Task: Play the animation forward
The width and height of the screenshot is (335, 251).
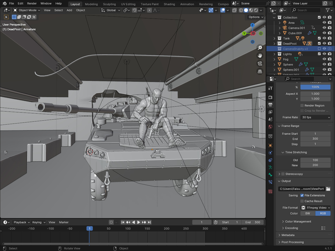Action: [138, 222]
